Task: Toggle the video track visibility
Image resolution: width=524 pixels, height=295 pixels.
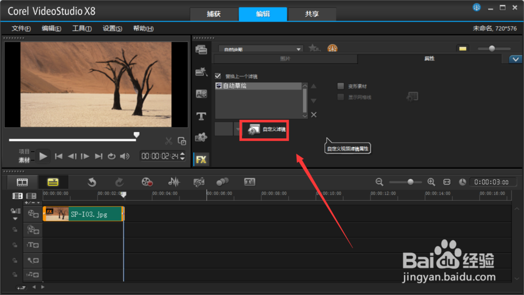Action: (32, 214)
